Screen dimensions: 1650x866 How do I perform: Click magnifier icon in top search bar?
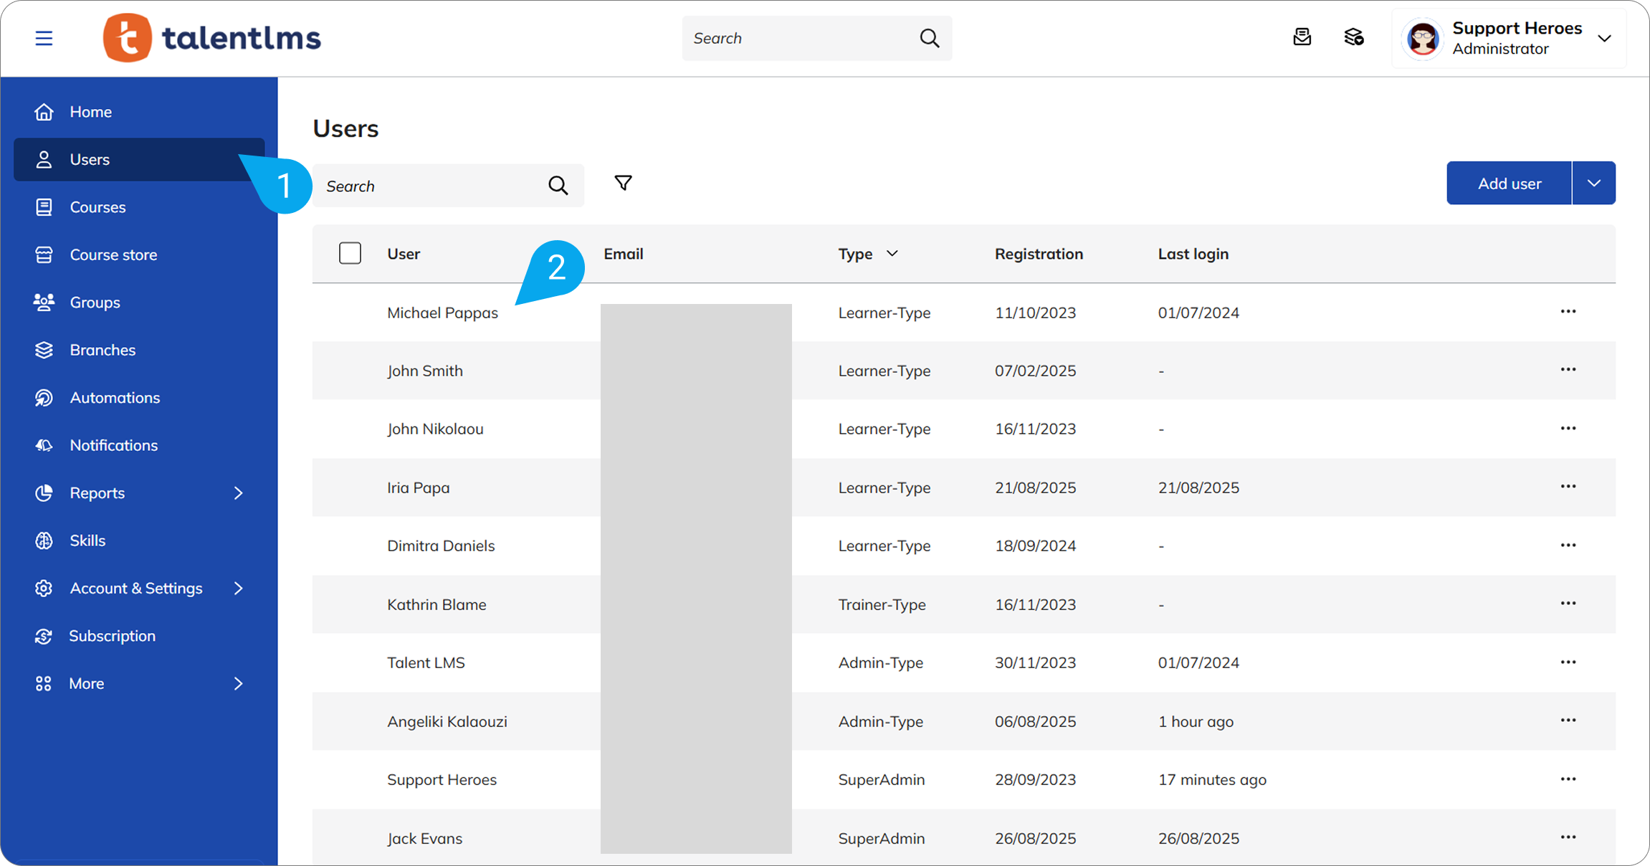coord(929,38)
